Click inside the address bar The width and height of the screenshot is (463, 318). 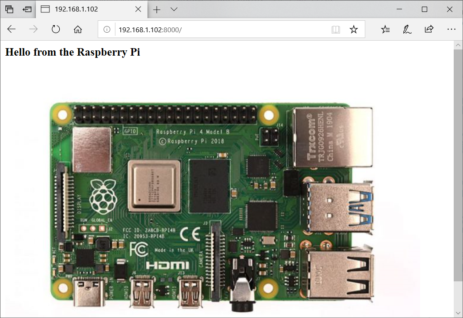199,29
